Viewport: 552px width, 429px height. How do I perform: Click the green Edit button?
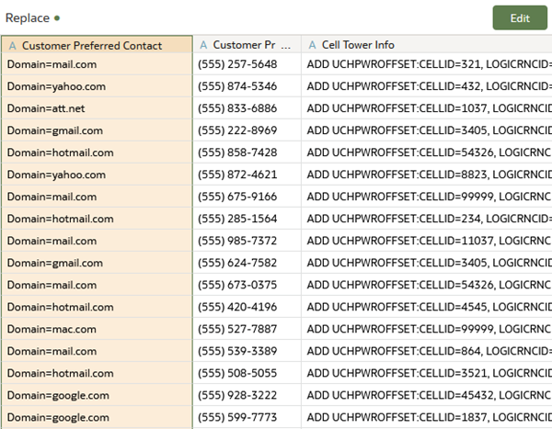[520, 18]
